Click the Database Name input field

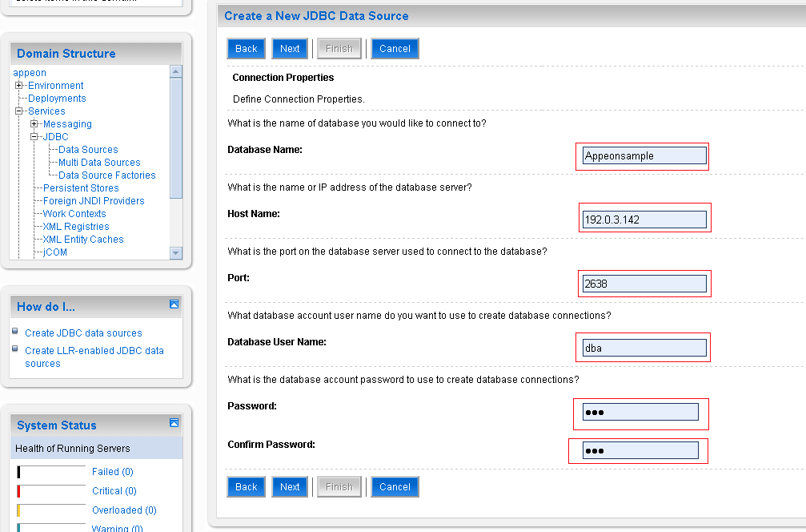644,156
